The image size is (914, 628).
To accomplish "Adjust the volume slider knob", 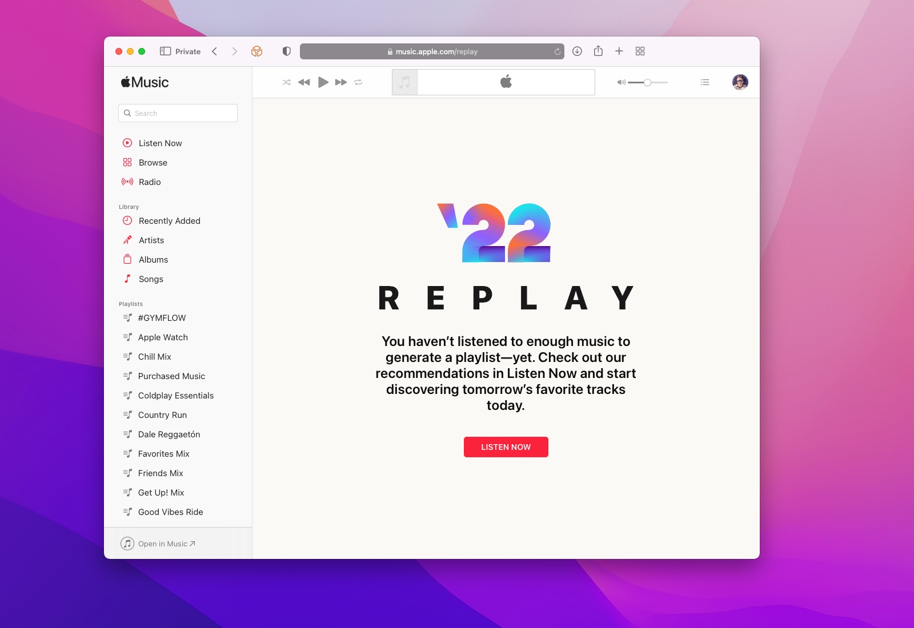I will 647,83.
